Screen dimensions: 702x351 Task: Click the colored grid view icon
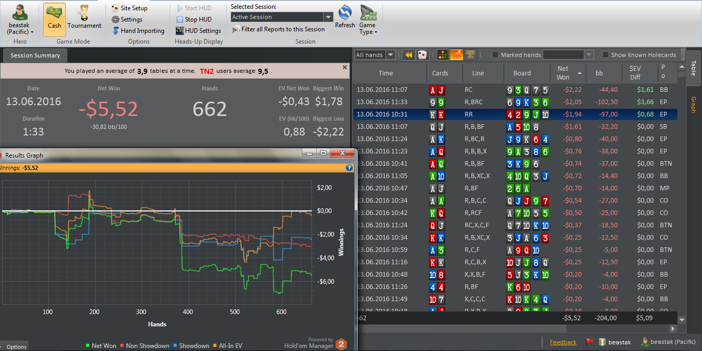click(442, 55)
